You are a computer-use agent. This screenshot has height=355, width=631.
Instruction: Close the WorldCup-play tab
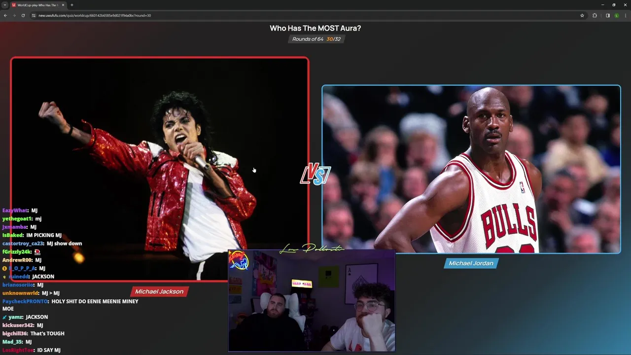point(63,5)
